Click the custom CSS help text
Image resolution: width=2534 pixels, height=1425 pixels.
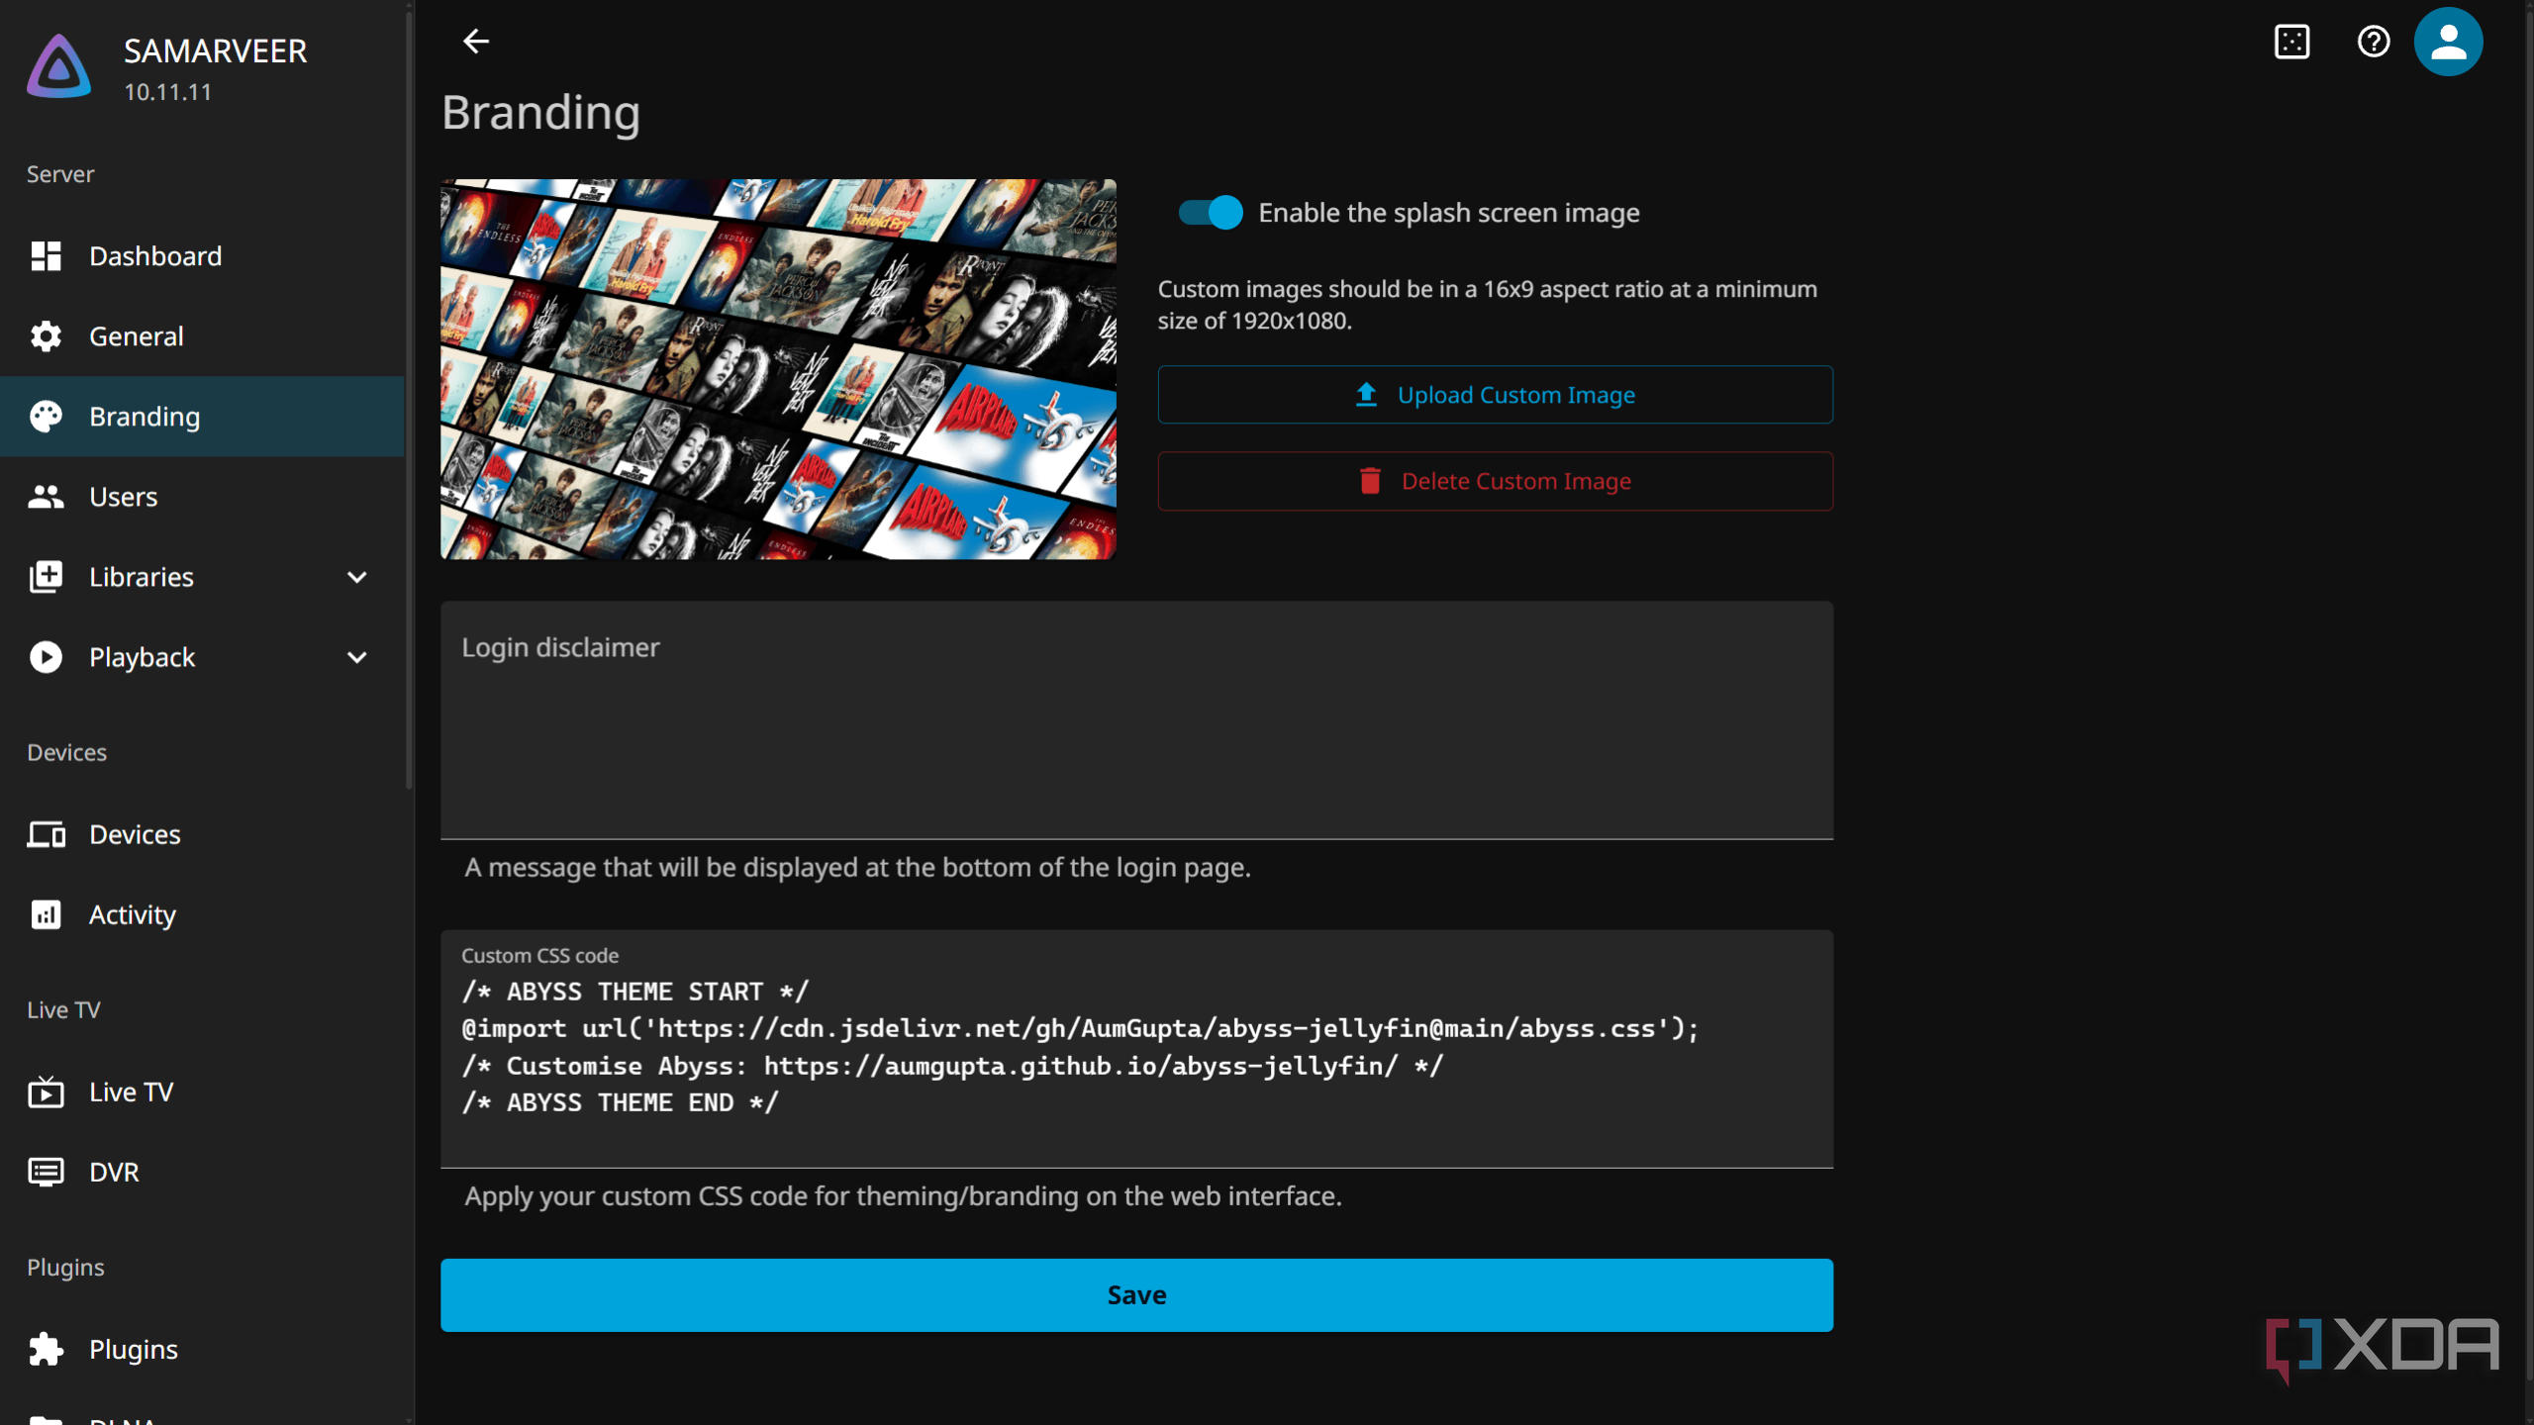[903, 1196]
